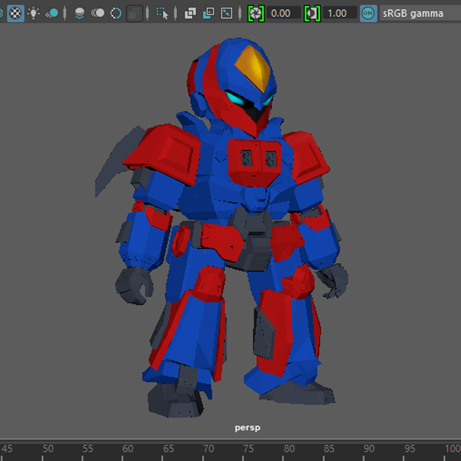The height and width of the screenshot is (461, 461).
Task: Select the robot's orange head visor
Action: pyautogui.click(x=254, y=68)
